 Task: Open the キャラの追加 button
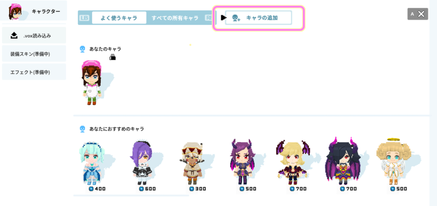(258, 18)
